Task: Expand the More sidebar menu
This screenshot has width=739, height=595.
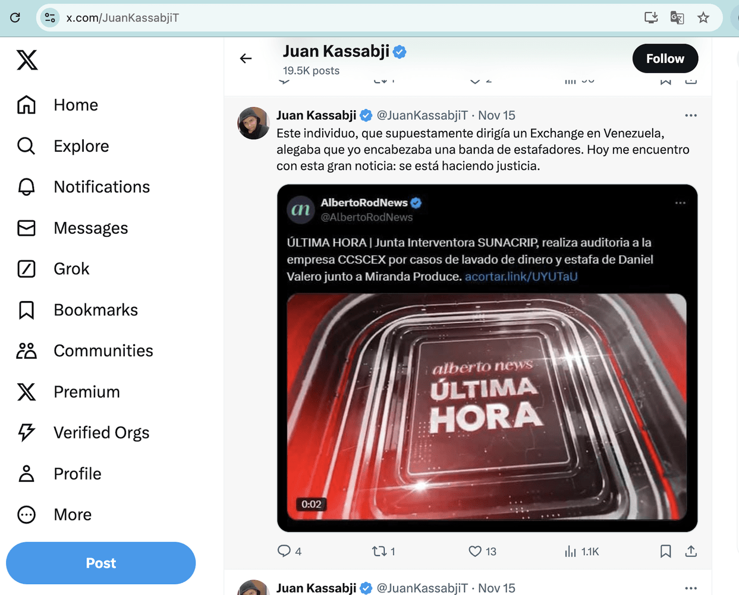Action: (72, 514)
